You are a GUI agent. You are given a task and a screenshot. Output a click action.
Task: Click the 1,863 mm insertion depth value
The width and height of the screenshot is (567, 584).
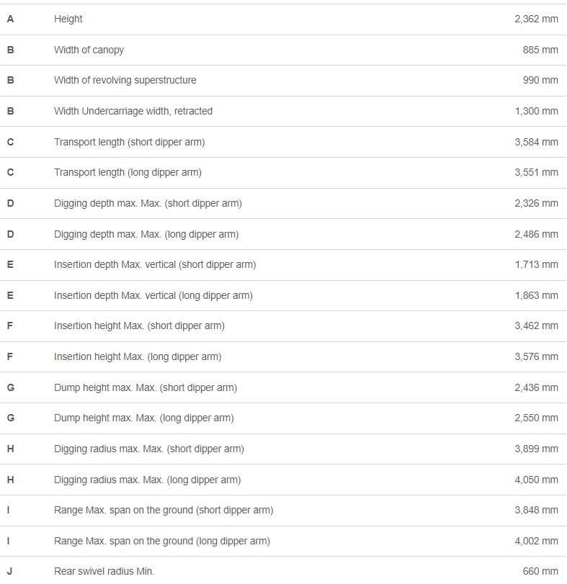point(537,295)
